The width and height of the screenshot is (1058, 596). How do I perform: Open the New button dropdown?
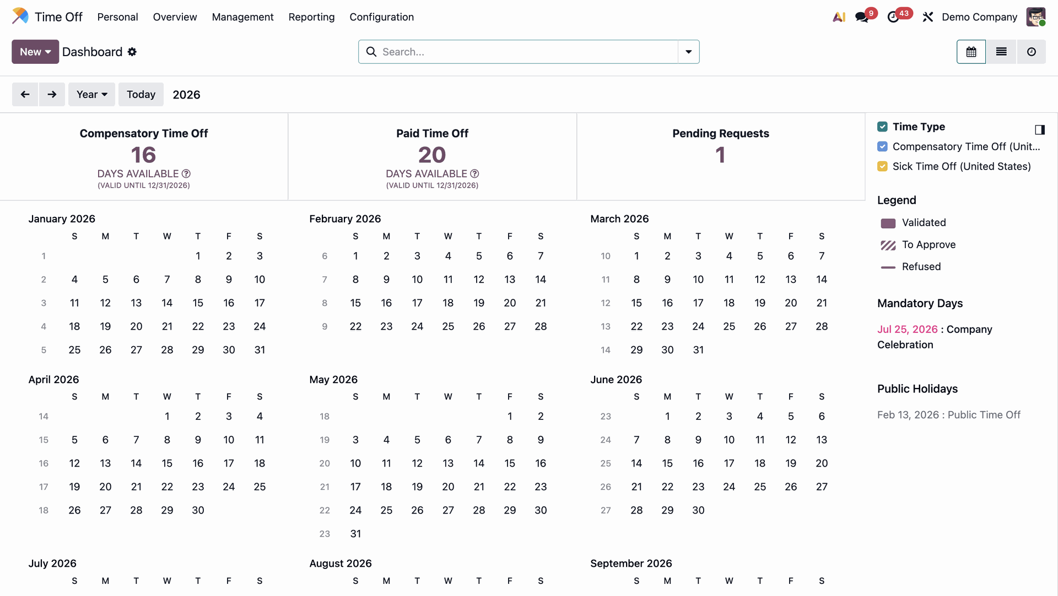pyautogui.click(x=35, y=52)
